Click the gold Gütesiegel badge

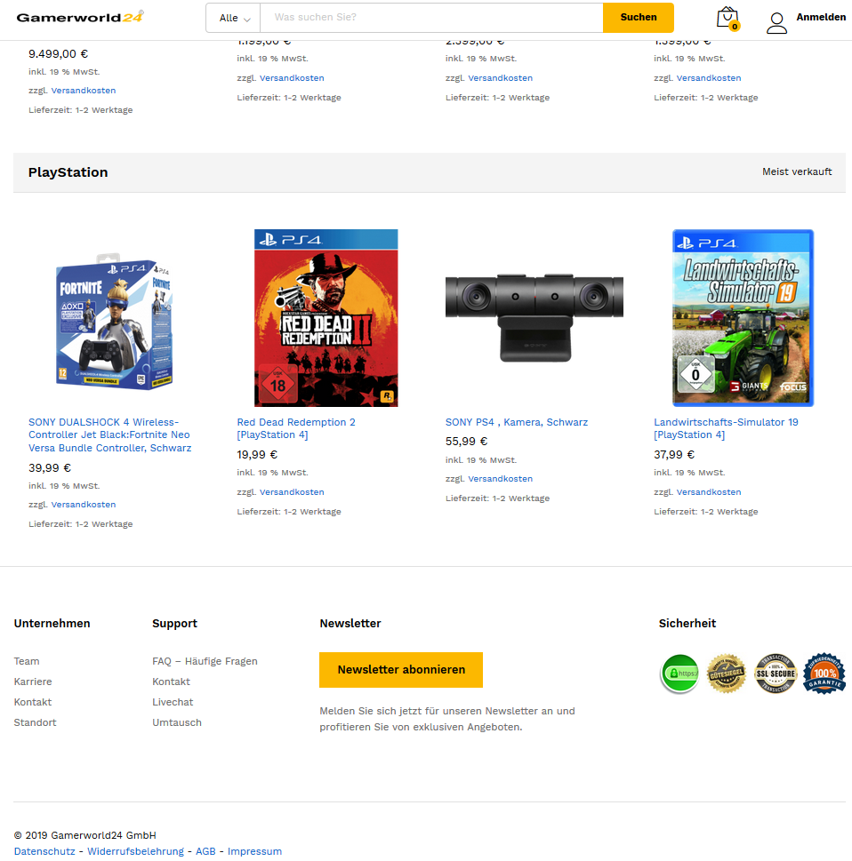(726, 674)
